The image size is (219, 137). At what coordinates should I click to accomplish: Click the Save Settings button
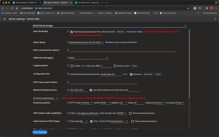point(40,132)
